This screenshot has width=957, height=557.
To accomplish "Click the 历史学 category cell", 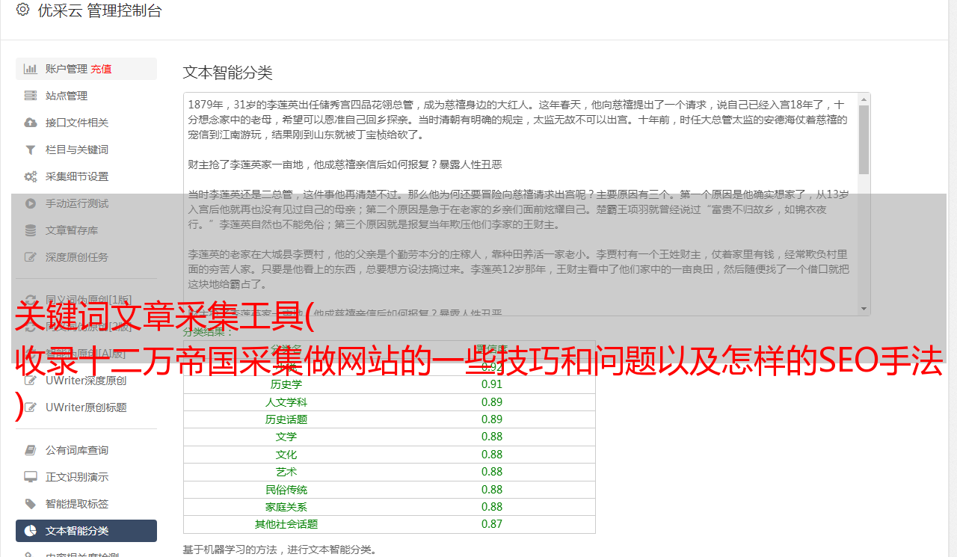I will pyautogui.click(x=286, y=384).
